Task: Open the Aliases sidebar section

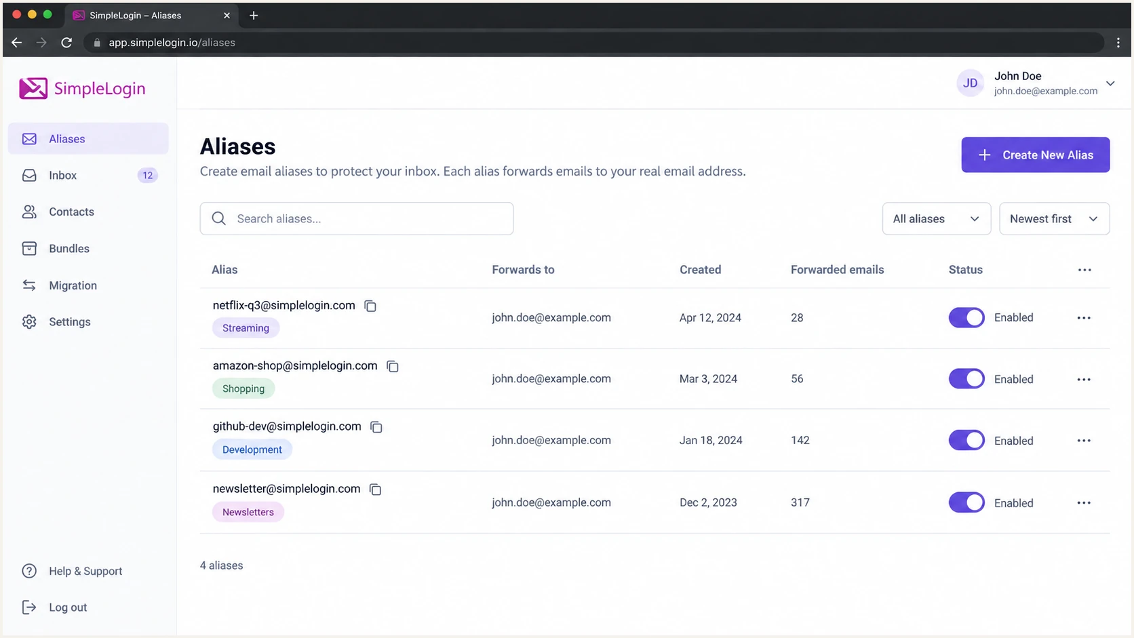Action: [x=88, y=139]
